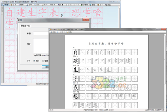Click the 打开 (Open) toolbar button
167x112 pixels.
(x=13, y=5)
